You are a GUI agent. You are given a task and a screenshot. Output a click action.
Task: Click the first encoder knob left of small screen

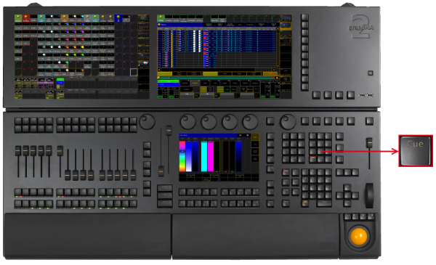[x=147, y=121]
